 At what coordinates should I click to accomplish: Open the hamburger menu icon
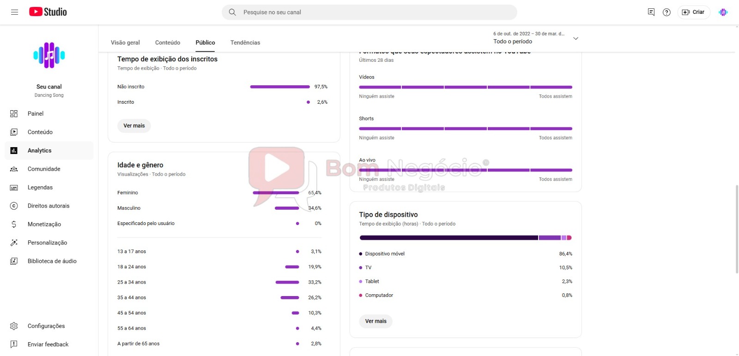click(14, 12)
